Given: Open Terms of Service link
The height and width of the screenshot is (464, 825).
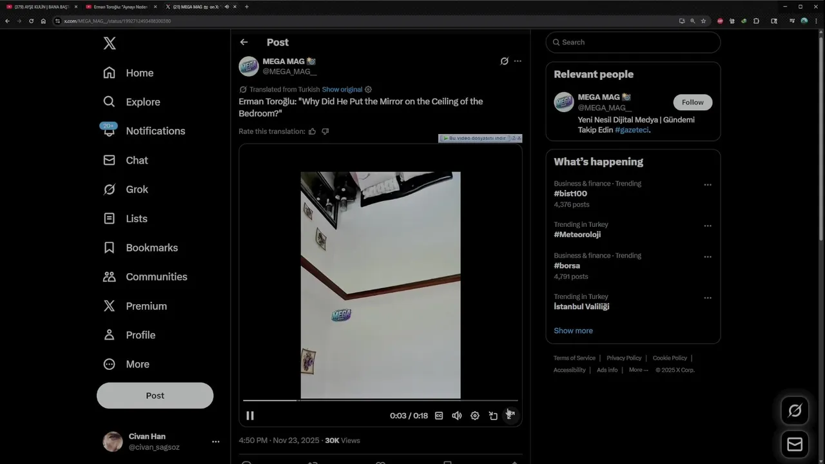Looking at the screenshot, I should pos(574,358).
